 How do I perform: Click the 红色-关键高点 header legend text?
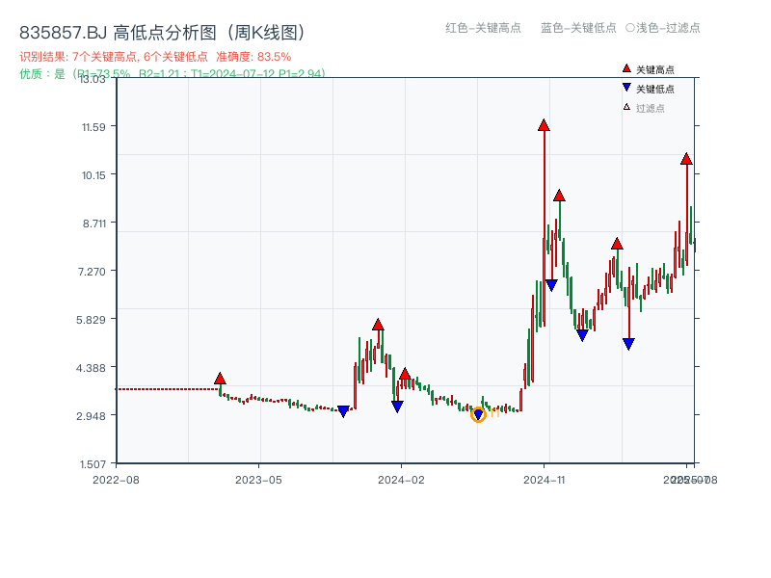(483, 28)
